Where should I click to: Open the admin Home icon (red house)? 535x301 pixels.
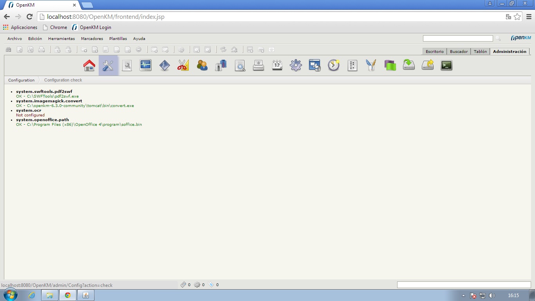click(x=89, y=65)
